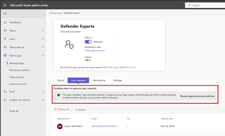Image resolution: width=225 pixels, height=136 pixels.
Task: Expand the Teams section chevron
Action: (43, 30)
